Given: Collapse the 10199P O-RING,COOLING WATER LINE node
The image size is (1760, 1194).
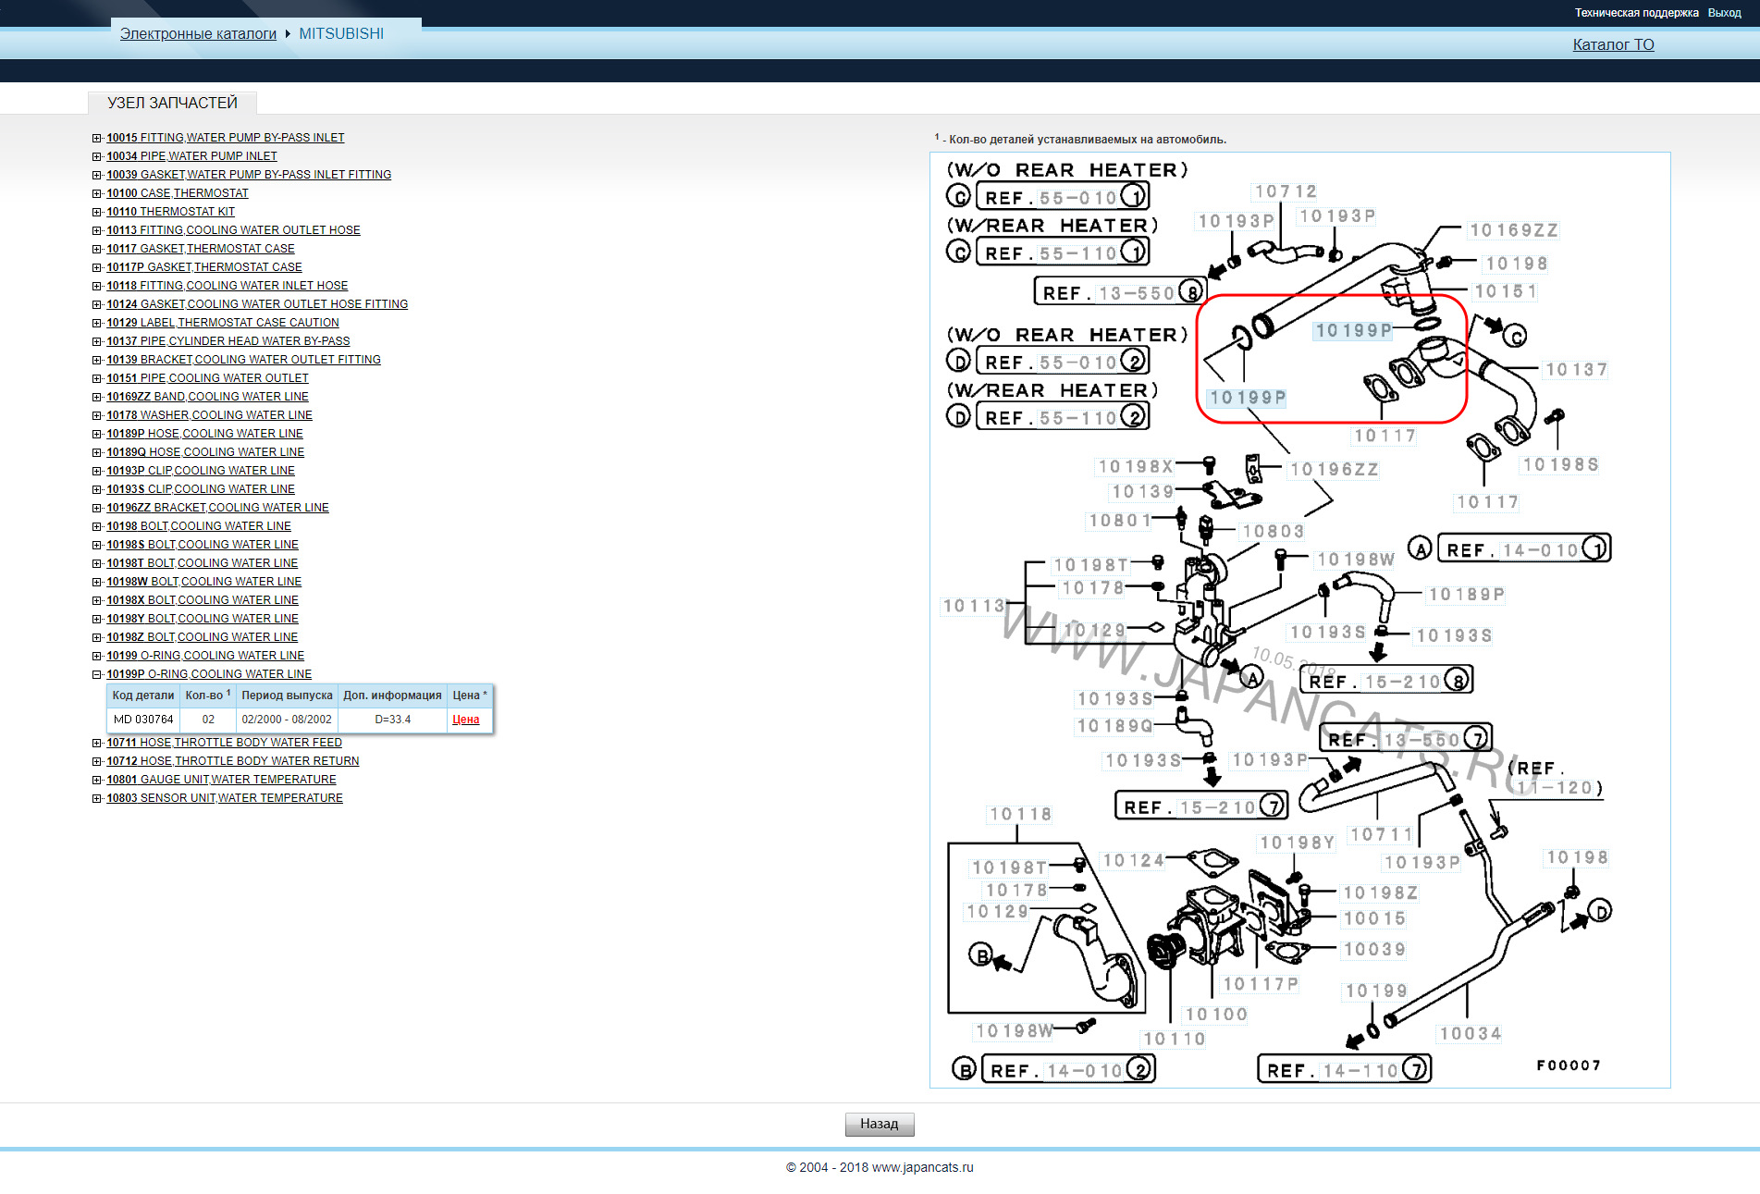Looking at the screenshot, I should point(97,674).
